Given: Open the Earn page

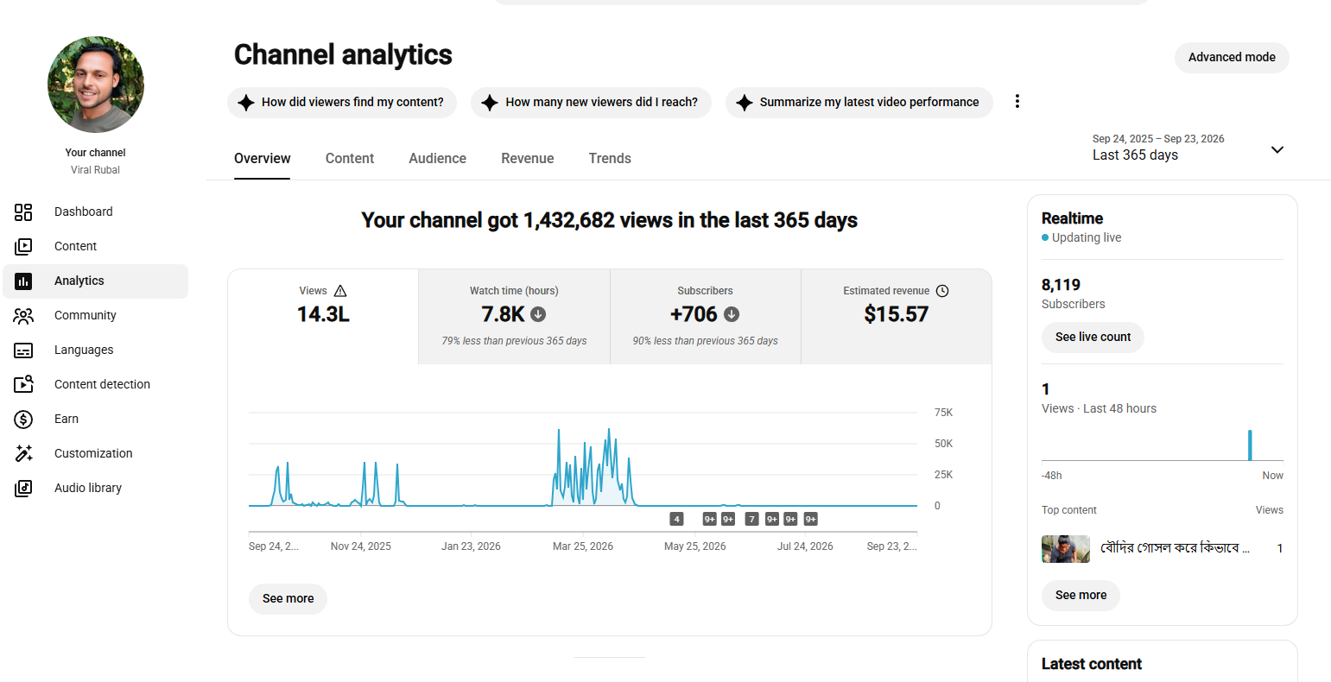Looking at the screenshot, I should click(x=95, y=419).
